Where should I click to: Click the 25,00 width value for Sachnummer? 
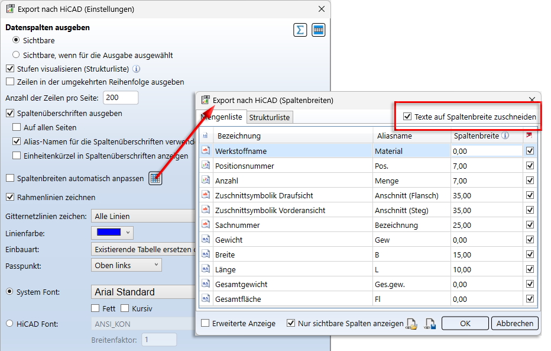point(487,225)
